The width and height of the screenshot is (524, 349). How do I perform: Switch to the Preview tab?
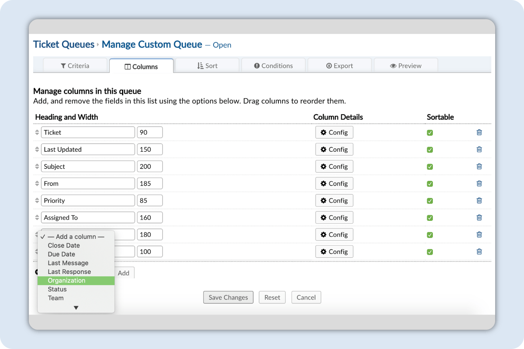406,65
